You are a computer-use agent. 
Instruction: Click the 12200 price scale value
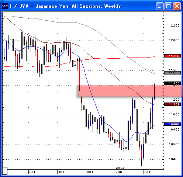(x=174, y=25)
